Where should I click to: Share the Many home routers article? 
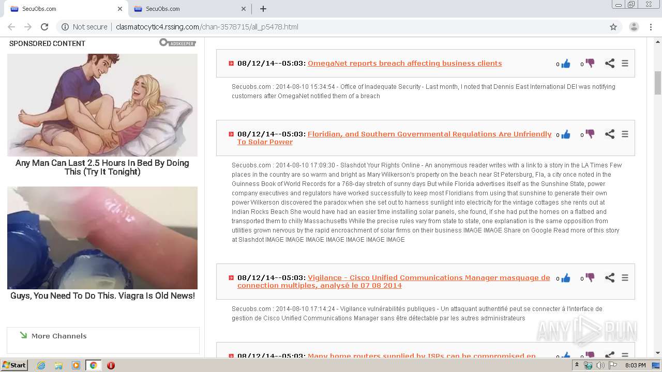(x=610, y=355)
